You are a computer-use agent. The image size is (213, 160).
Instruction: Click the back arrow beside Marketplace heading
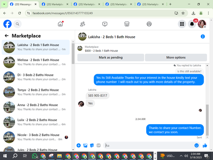click(x=6, y=36)
